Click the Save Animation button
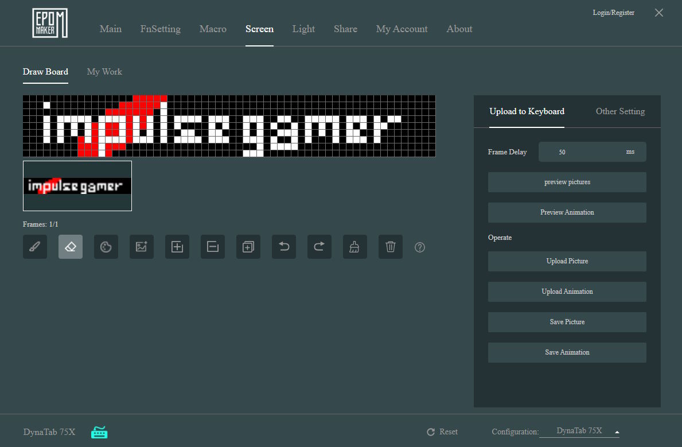Viewport: 682px width, 447px height. click(x=567, y=352)
